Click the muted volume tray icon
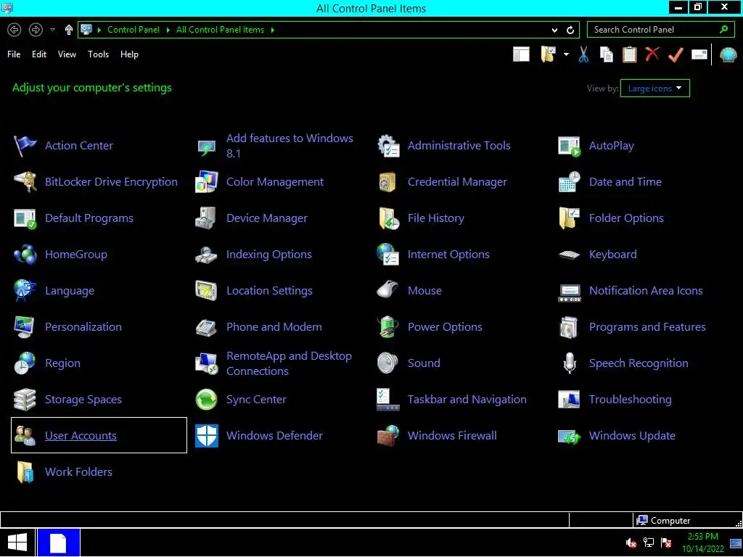This screenshot has height=557, width=743. (631, 542)
